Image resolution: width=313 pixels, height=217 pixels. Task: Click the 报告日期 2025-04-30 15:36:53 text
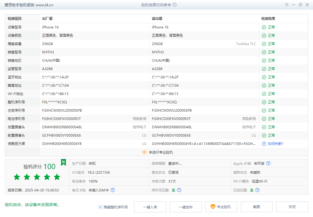33,190
